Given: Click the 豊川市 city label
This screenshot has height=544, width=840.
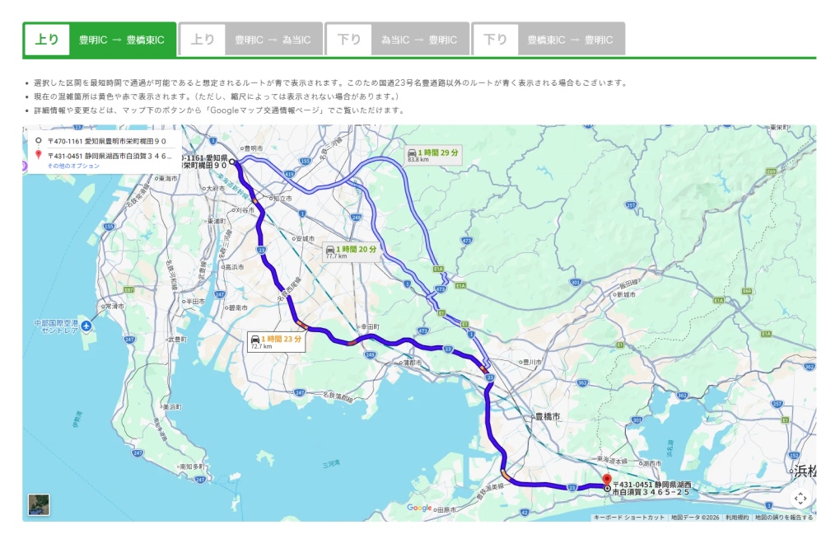Looking at the screenshot, I should click(x=533, y=363).
